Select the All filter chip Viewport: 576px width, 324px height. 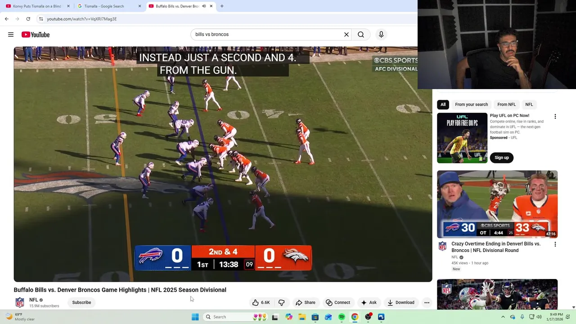[x=443, y=104]
